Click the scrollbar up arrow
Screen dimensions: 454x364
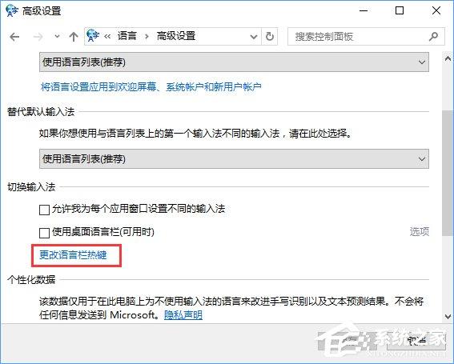coord(448,58)
